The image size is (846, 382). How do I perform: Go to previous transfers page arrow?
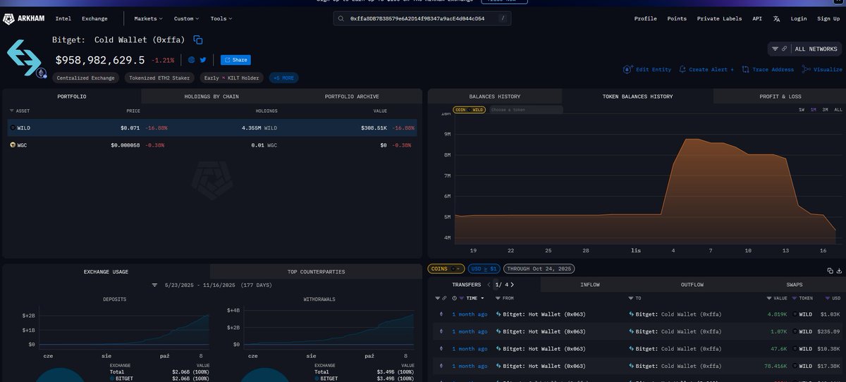point(489,285)
